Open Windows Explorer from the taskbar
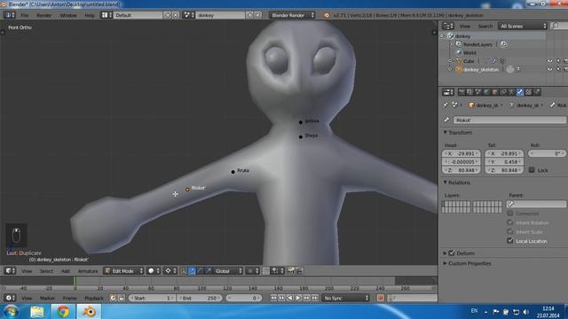 point(37,311)
